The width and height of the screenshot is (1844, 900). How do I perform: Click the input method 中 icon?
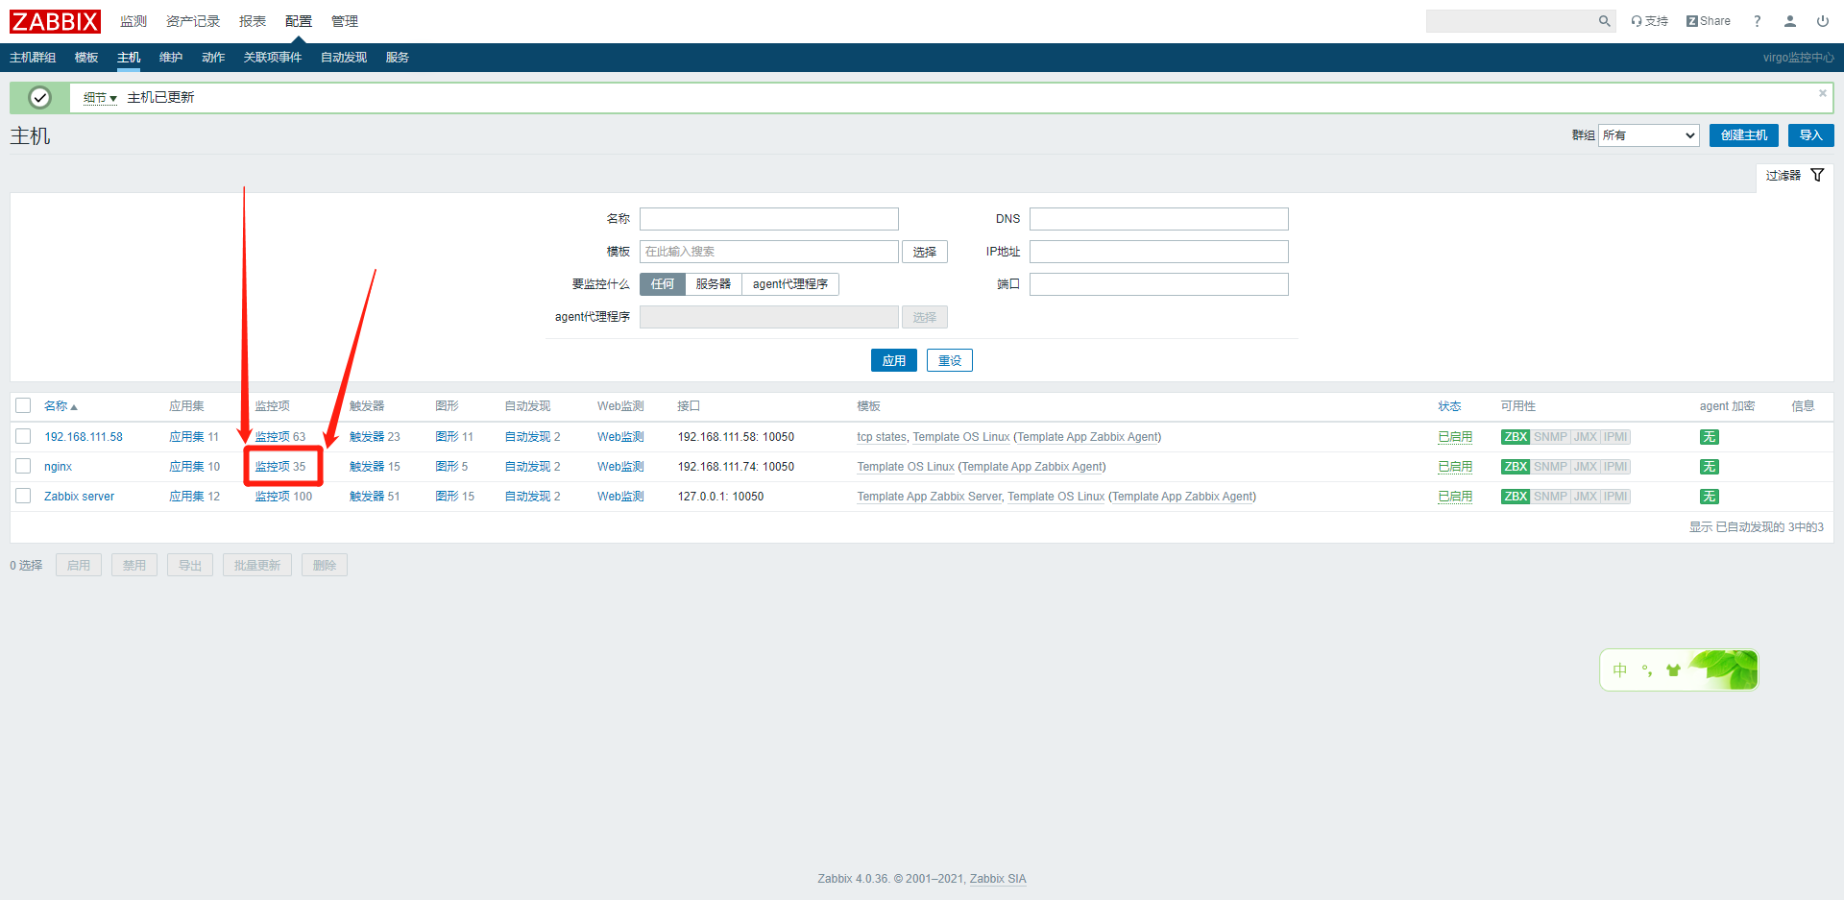1620,670
